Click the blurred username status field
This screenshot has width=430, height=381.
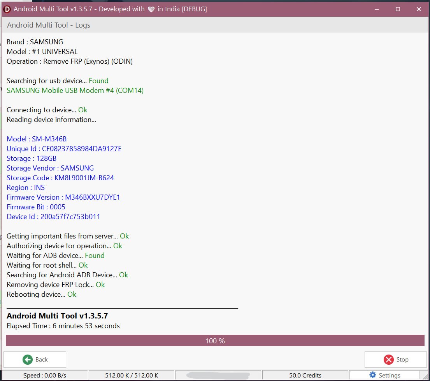point(218,375)
